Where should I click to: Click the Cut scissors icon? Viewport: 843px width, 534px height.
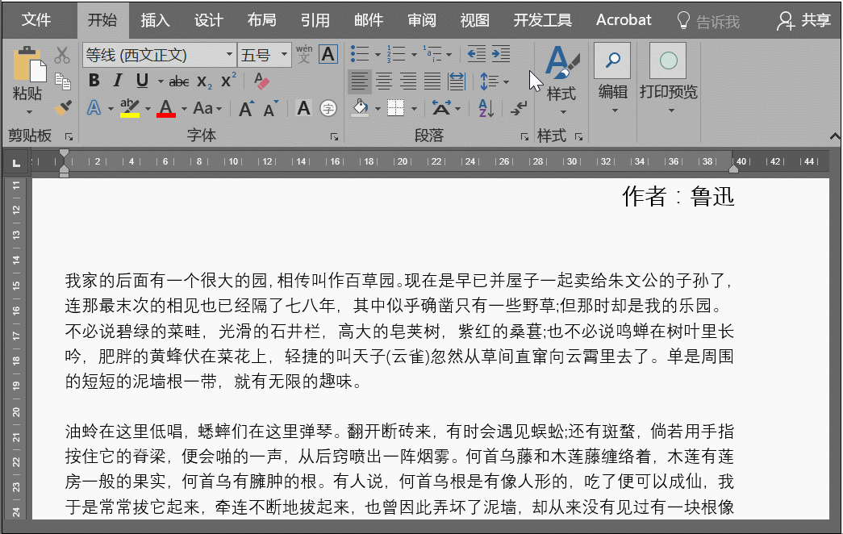click(x=62, y=56)
